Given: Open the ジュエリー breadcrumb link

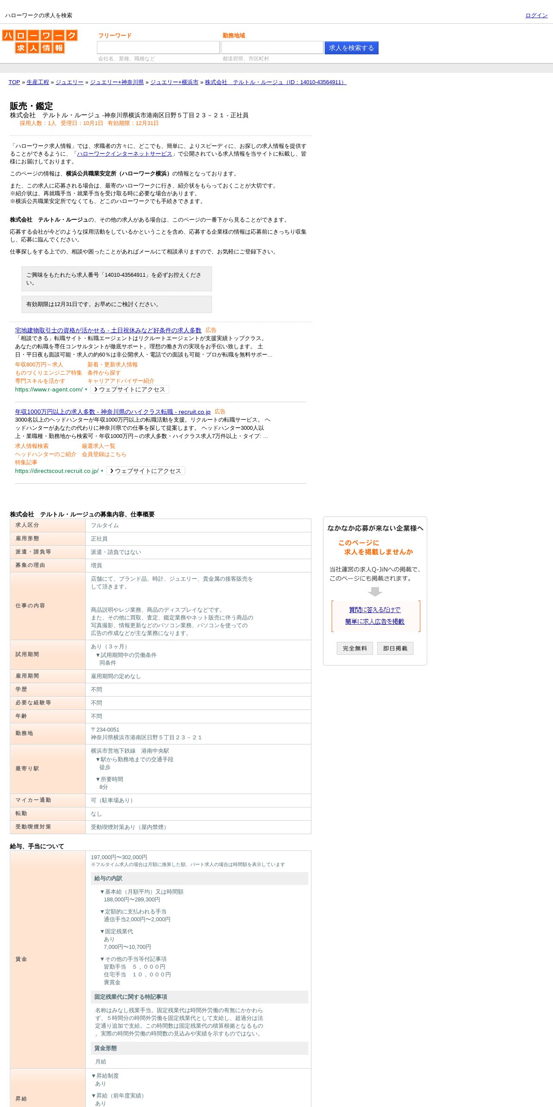Looking at the screenshot, I should tap(69, 82).
